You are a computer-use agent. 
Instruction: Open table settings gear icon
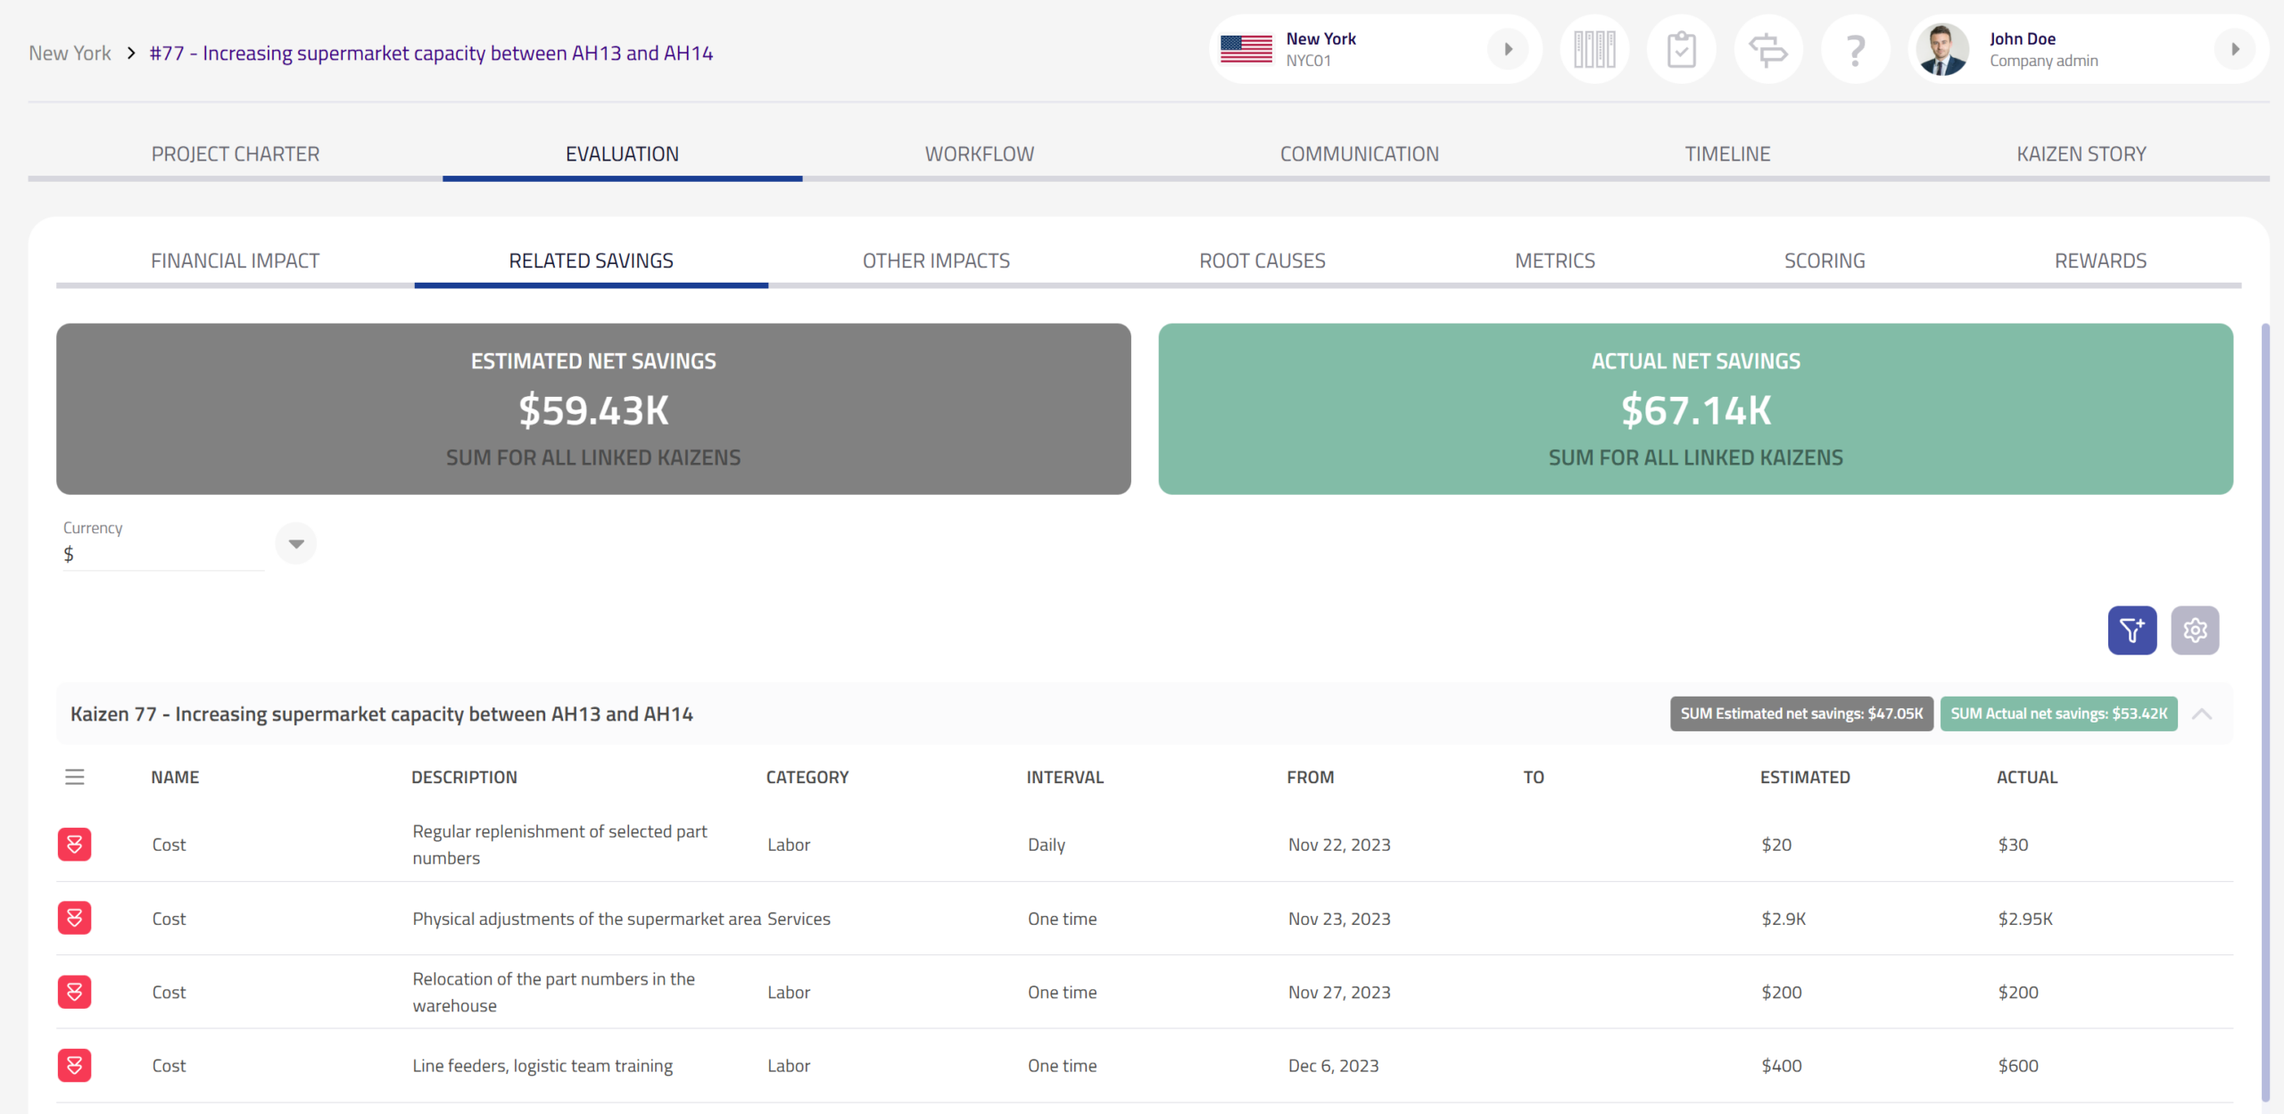pos(2195,631)
